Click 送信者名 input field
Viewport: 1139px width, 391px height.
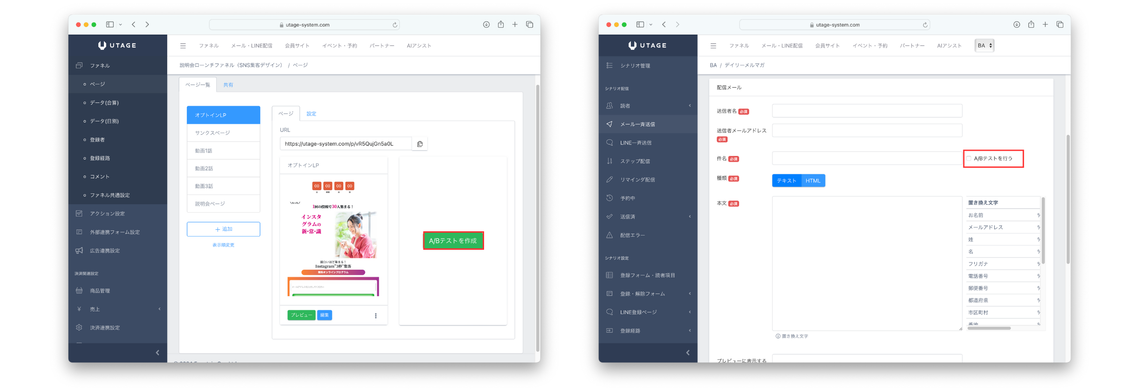pyautogui.click(x=867, y=111)
